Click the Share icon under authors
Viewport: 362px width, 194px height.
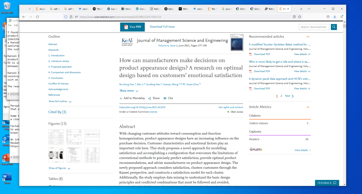pos(150,98)
